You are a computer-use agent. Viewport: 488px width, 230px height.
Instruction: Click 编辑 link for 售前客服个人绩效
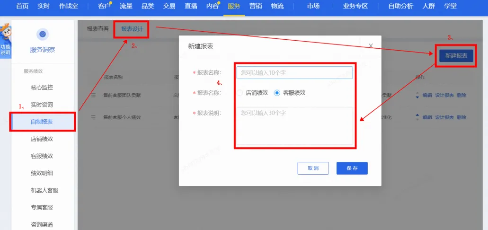coord(427,117)
